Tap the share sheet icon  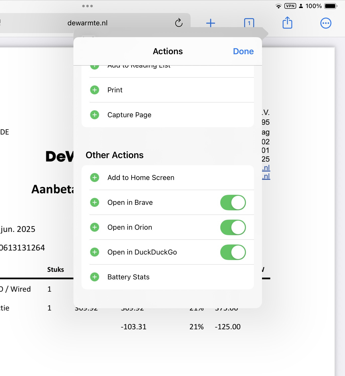coord(287,23)
